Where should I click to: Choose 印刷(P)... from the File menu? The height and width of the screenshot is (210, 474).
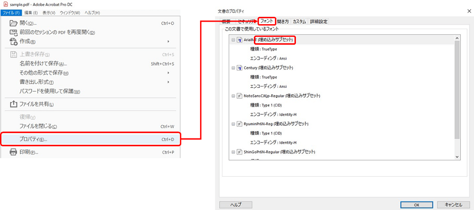click(x=91, y=152)
